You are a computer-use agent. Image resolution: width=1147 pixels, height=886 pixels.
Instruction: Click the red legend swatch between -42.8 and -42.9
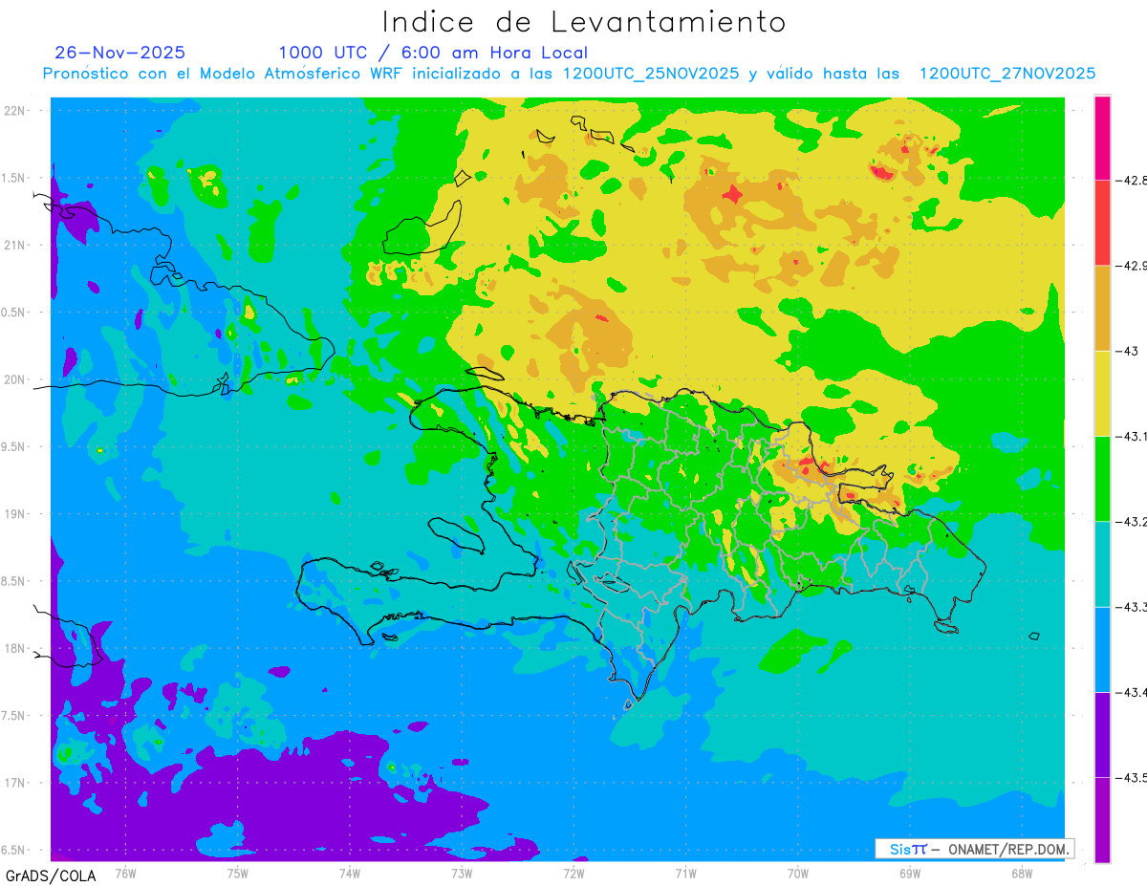1102,223
